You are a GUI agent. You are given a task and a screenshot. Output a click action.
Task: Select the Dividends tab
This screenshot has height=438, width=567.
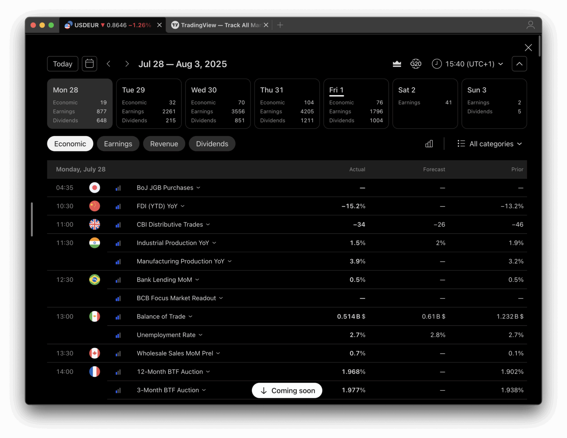tap(212, 144)
